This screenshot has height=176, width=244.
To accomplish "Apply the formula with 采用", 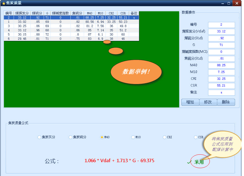I will point(199,162).
